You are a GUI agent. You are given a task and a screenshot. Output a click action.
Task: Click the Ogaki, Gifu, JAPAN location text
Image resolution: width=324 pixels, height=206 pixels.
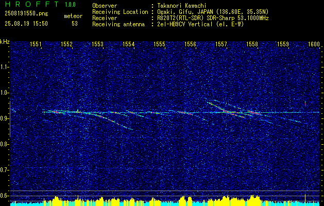(x=213, y=12)
